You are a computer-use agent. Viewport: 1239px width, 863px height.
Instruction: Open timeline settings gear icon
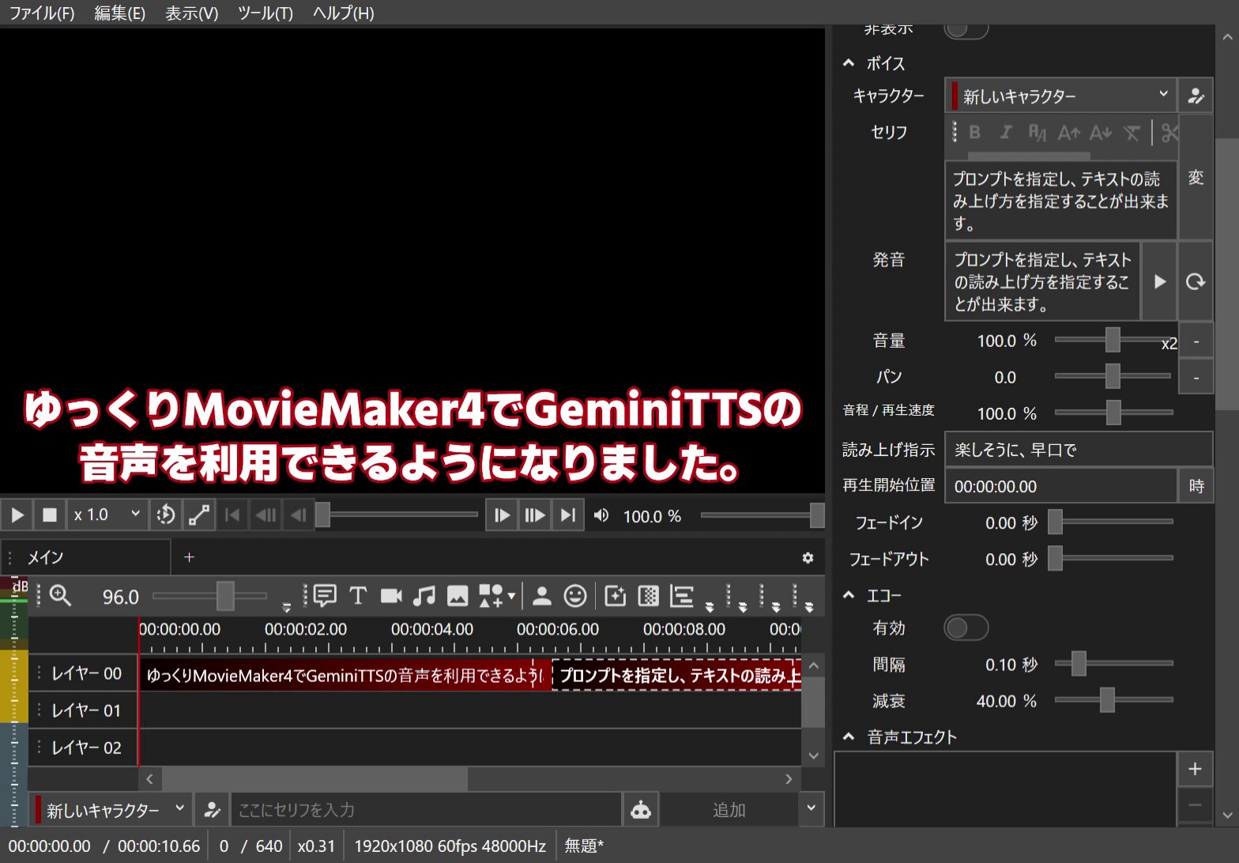[x=808, y=558]
